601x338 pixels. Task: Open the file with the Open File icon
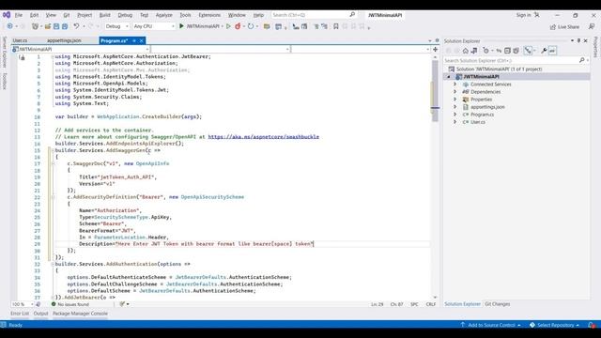click(48, 26)
